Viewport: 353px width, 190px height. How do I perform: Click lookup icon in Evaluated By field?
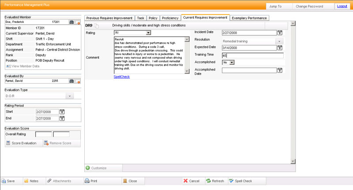(x=71, y=81)
